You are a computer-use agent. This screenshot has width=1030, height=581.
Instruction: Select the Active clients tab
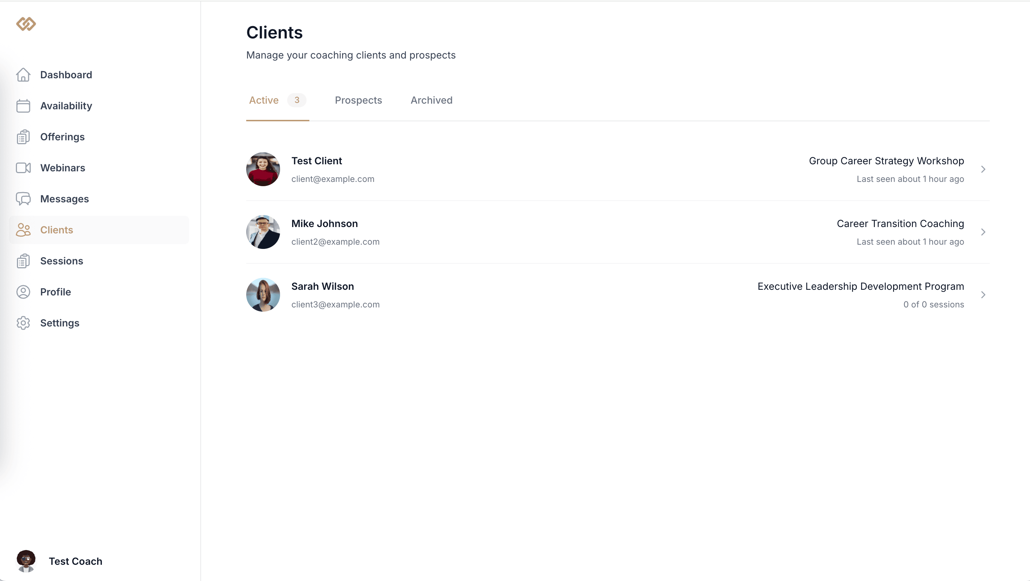point(263,100)
